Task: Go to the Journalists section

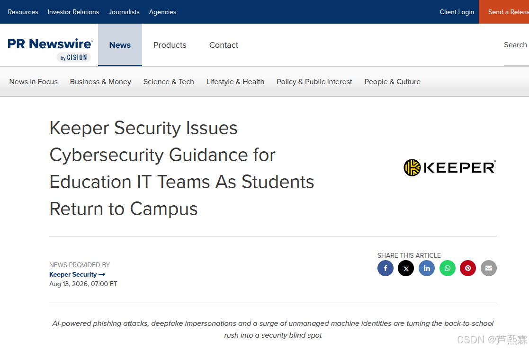Action: pyautogui.click(x=124, y=12)
